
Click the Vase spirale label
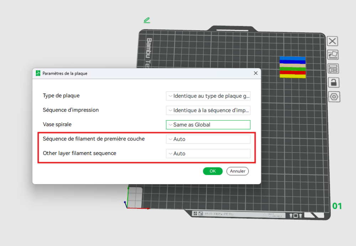point(57,124)
